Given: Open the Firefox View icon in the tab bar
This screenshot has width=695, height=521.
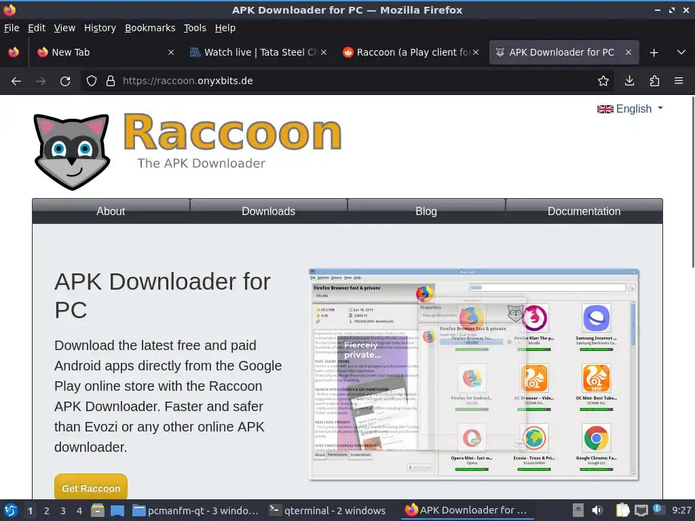Looking at the screenshot, I should [14, 52].
